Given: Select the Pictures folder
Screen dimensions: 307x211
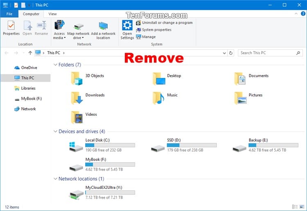Looking at the screenshot, I should [x=248, y=98].
